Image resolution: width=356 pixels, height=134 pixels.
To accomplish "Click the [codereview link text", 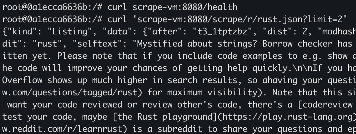I will click(x=325, y=105).
